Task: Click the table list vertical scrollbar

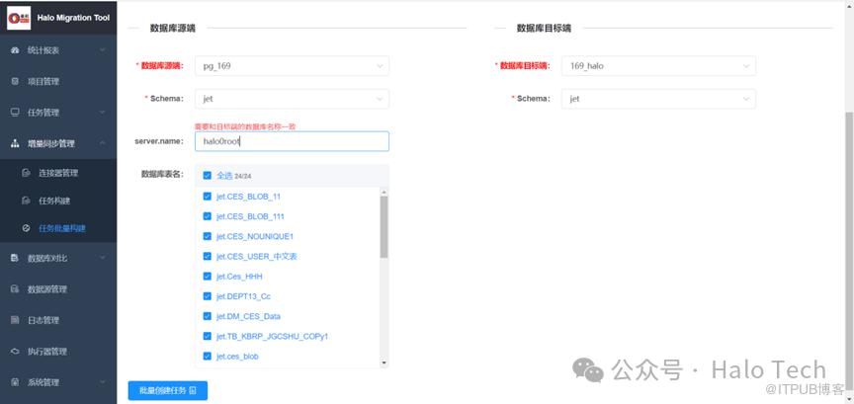Action: (384, 225)
